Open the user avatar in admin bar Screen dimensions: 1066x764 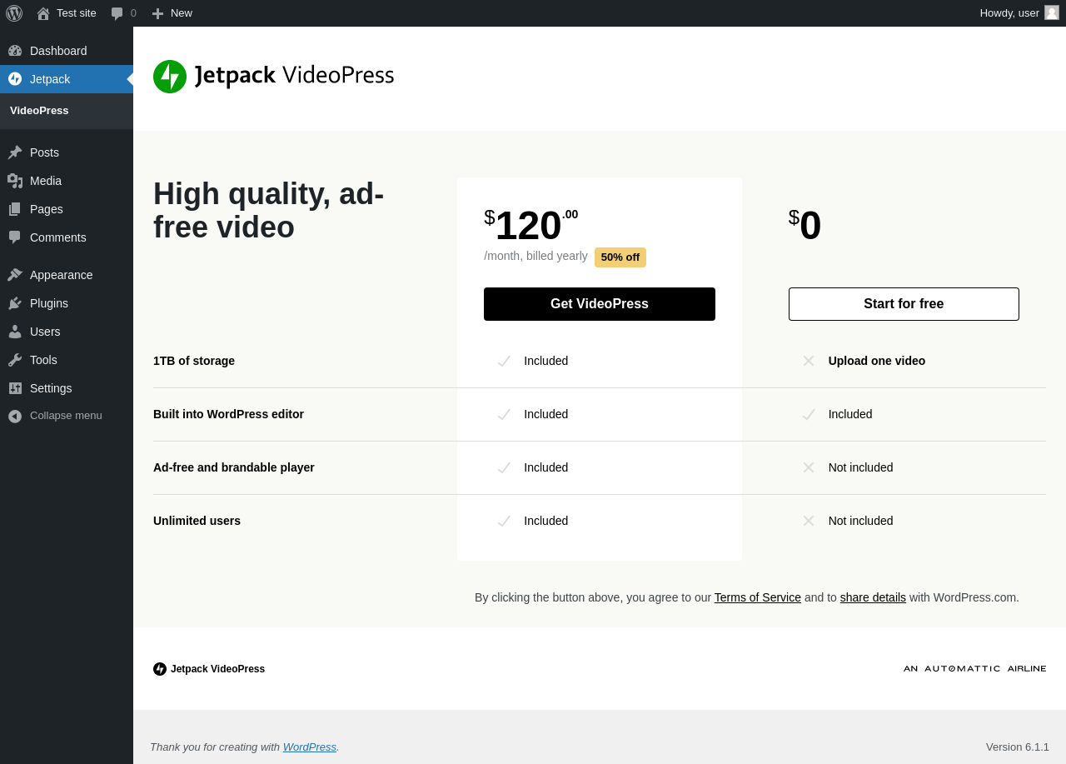(x=1052, y=12)
